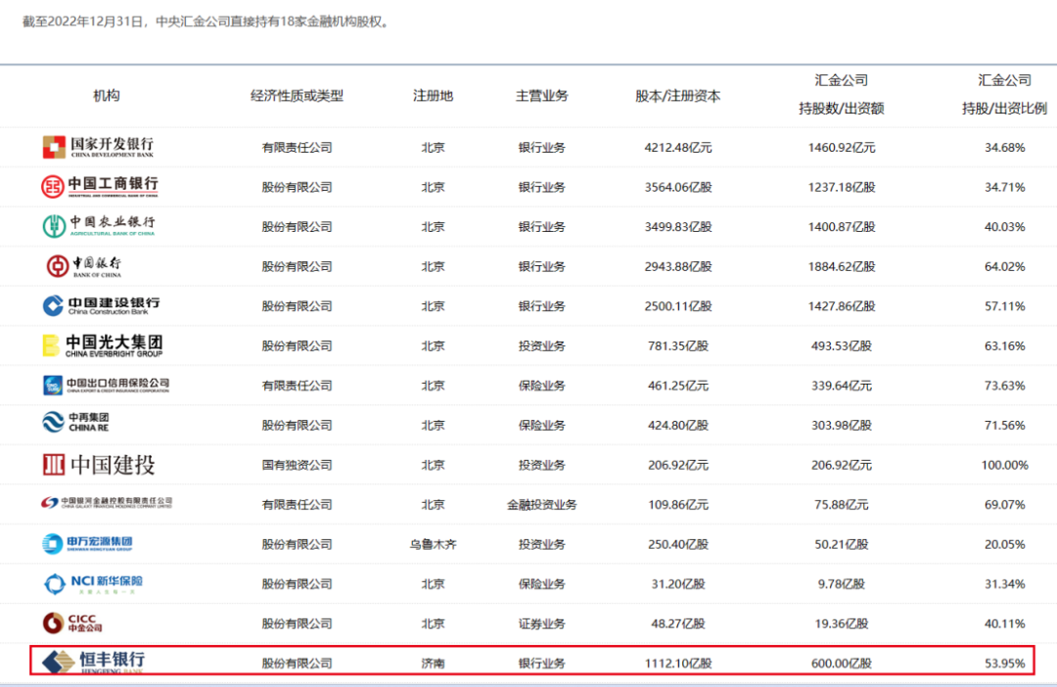This screenshot has width=1057, height=687.
Task: Click the 注册地 column header
Action: tap(433, 96)
